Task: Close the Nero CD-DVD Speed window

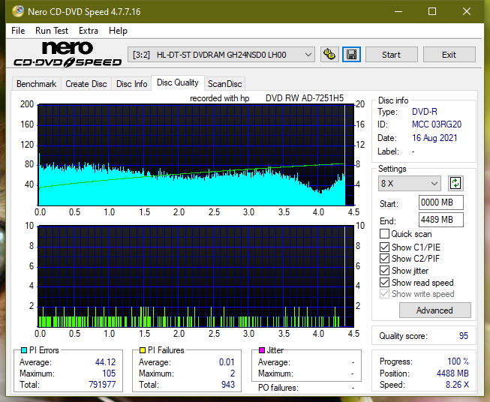Action: [467, 11]
